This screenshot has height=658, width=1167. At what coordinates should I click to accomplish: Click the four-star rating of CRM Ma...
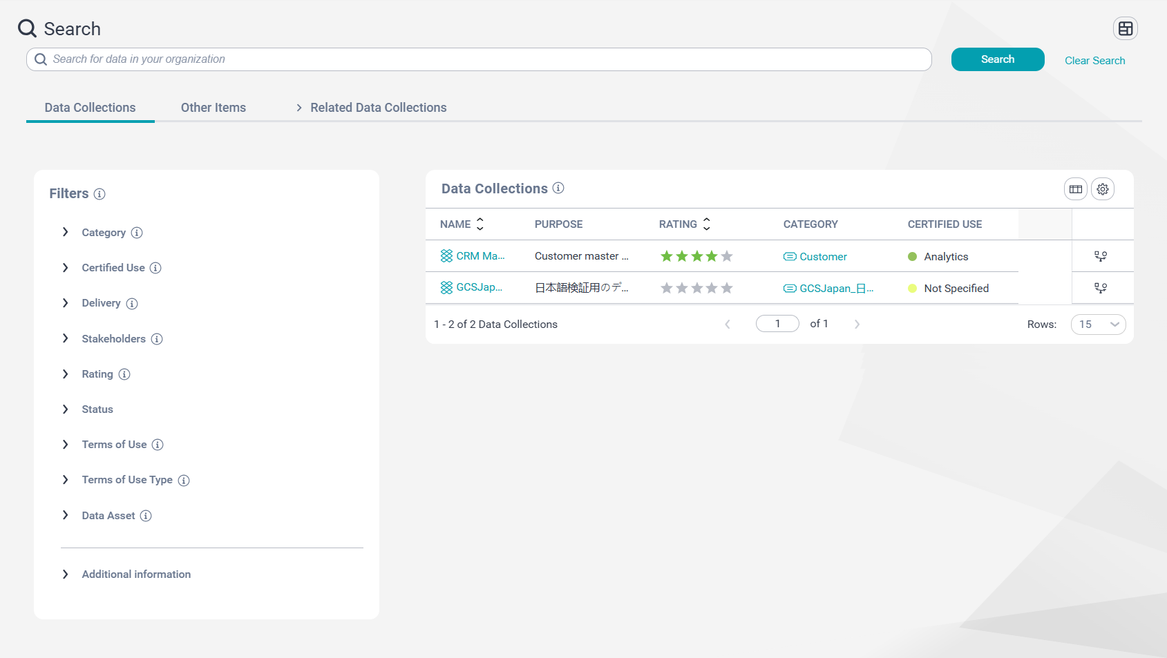pos(696,256)
